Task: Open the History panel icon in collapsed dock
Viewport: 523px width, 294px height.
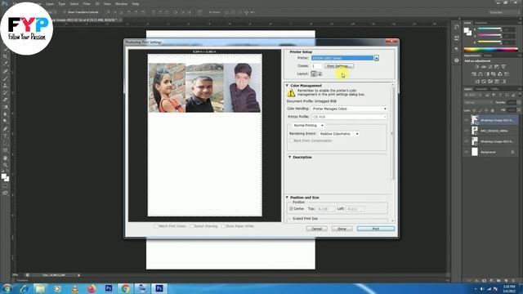Action: (x=456, y=27)
